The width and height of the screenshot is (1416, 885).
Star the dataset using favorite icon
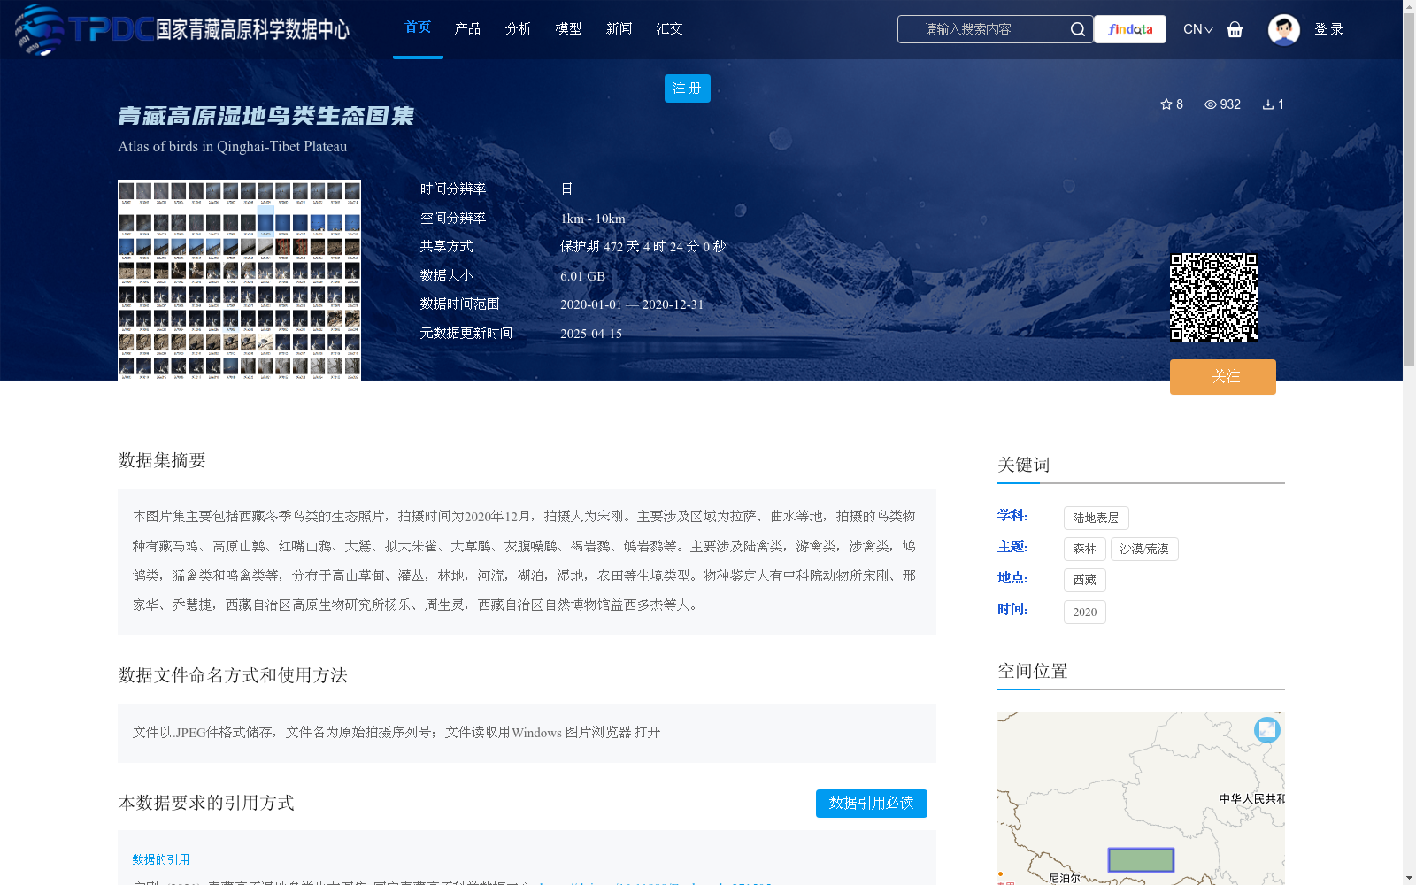(x=1165, y=104)
